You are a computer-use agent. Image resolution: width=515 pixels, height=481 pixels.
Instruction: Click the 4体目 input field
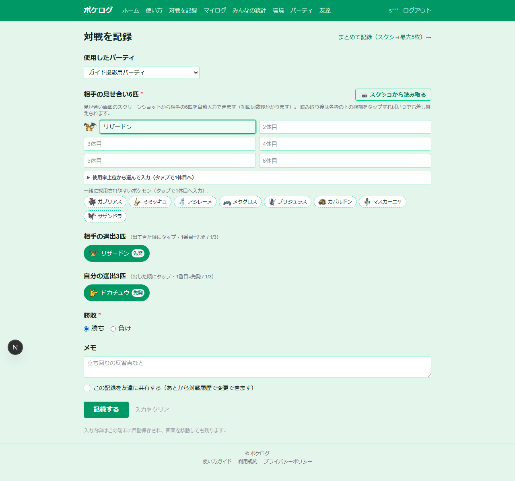coord(345,144)
